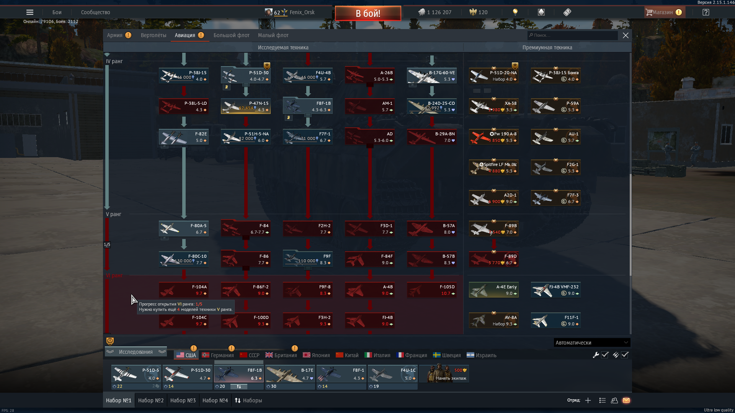
Task: Choose the B-17E crew slot
Action: 290,374
